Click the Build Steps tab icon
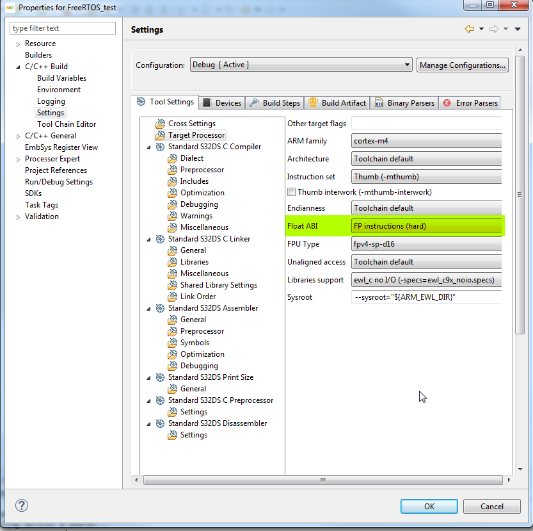 point(254,102)
